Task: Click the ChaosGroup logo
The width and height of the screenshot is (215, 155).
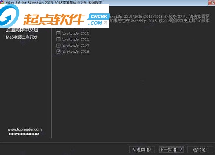Action: pos(24,134)
